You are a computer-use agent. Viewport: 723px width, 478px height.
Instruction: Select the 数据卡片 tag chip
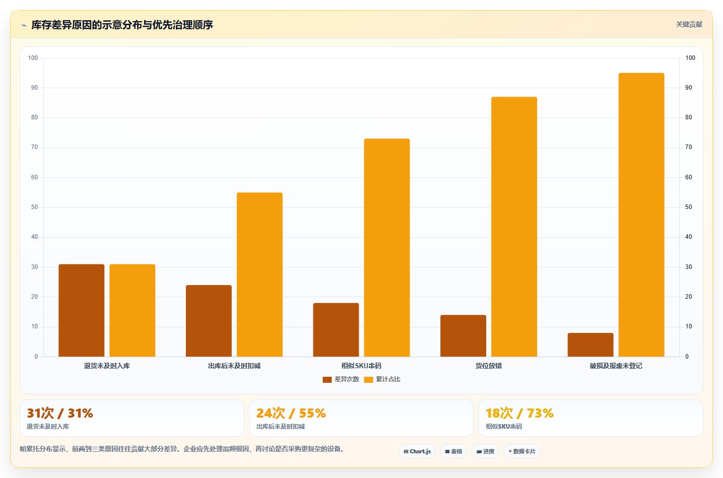coord(522,451)
